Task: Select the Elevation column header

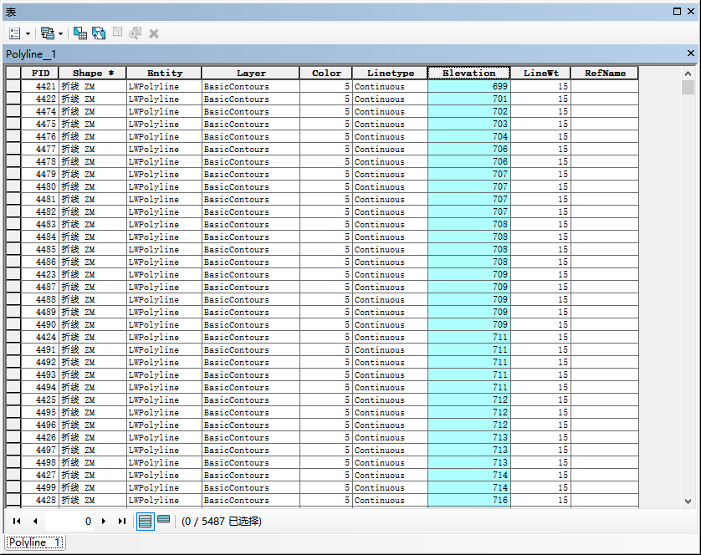Action: (469, 74)
